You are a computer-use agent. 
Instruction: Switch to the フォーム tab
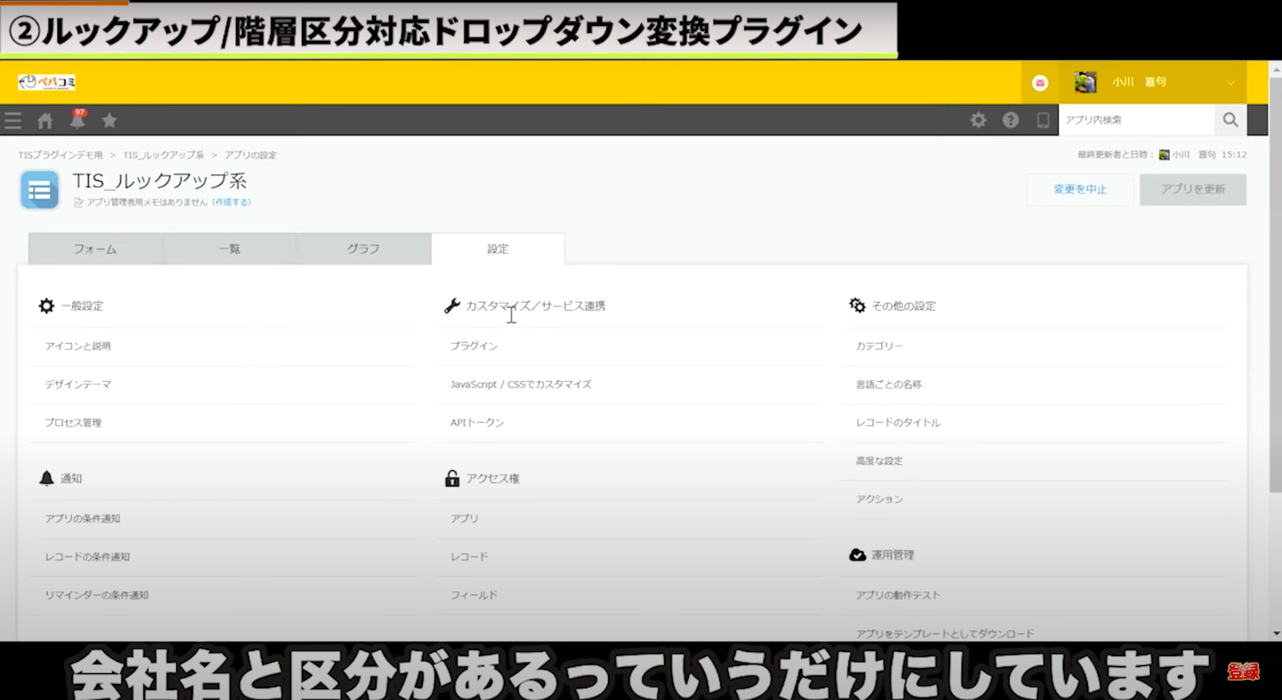95,249
